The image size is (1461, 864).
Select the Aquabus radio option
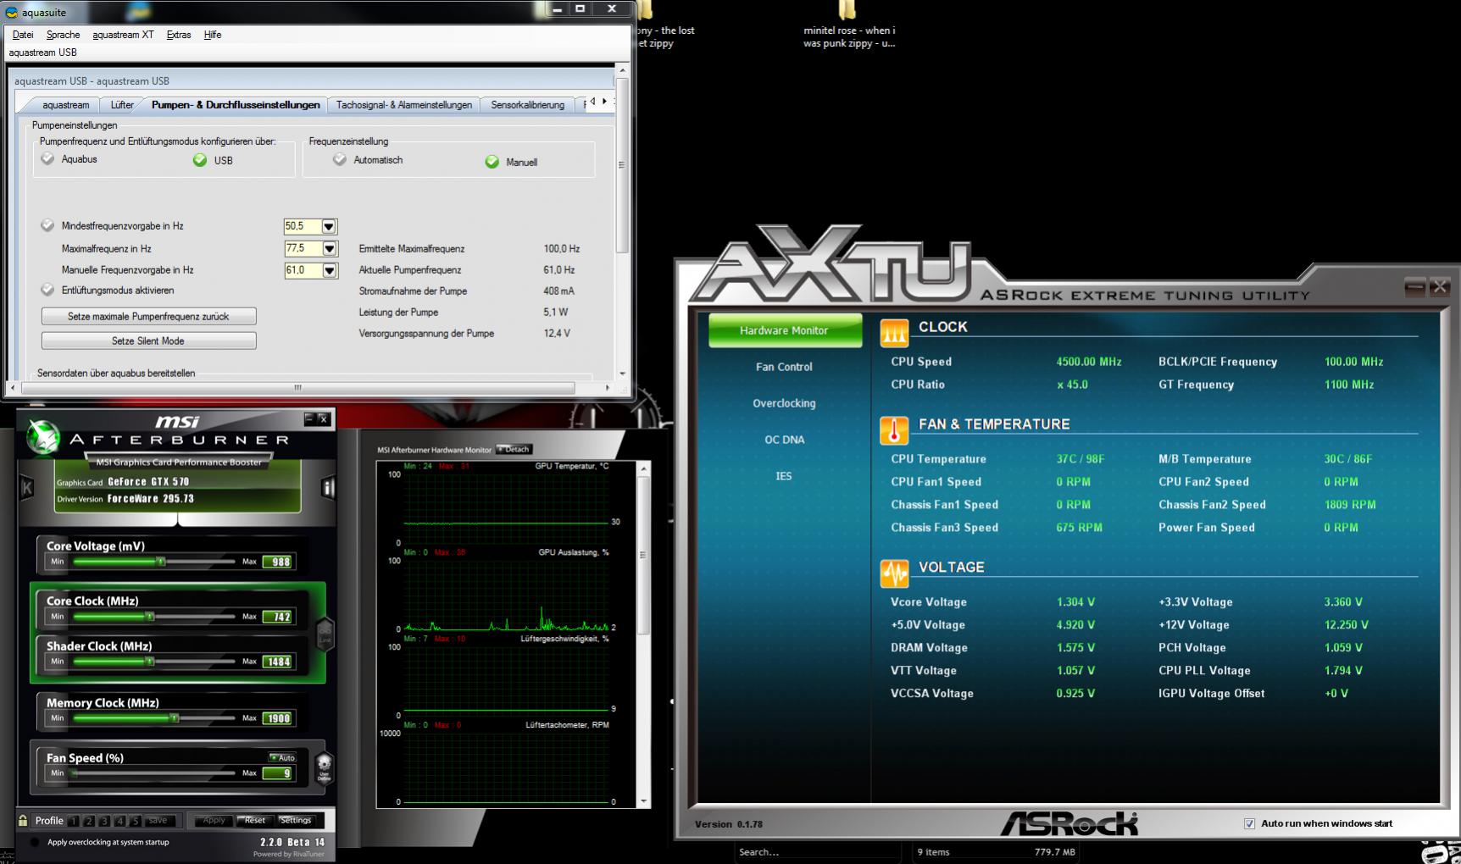(x=47, y=158)
